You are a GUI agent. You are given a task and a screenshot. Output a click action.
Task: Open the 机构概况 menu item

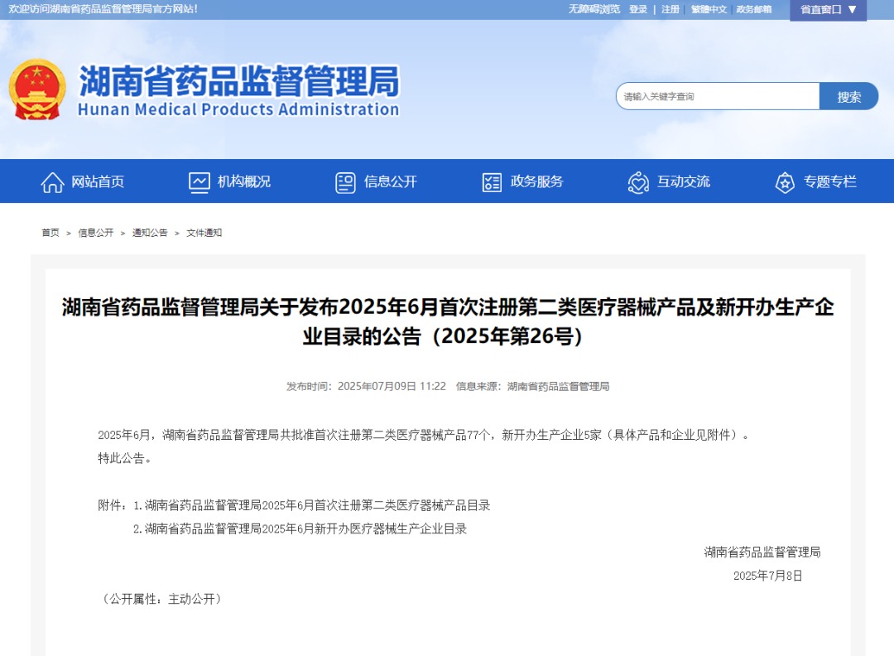[x=244, y=182]
